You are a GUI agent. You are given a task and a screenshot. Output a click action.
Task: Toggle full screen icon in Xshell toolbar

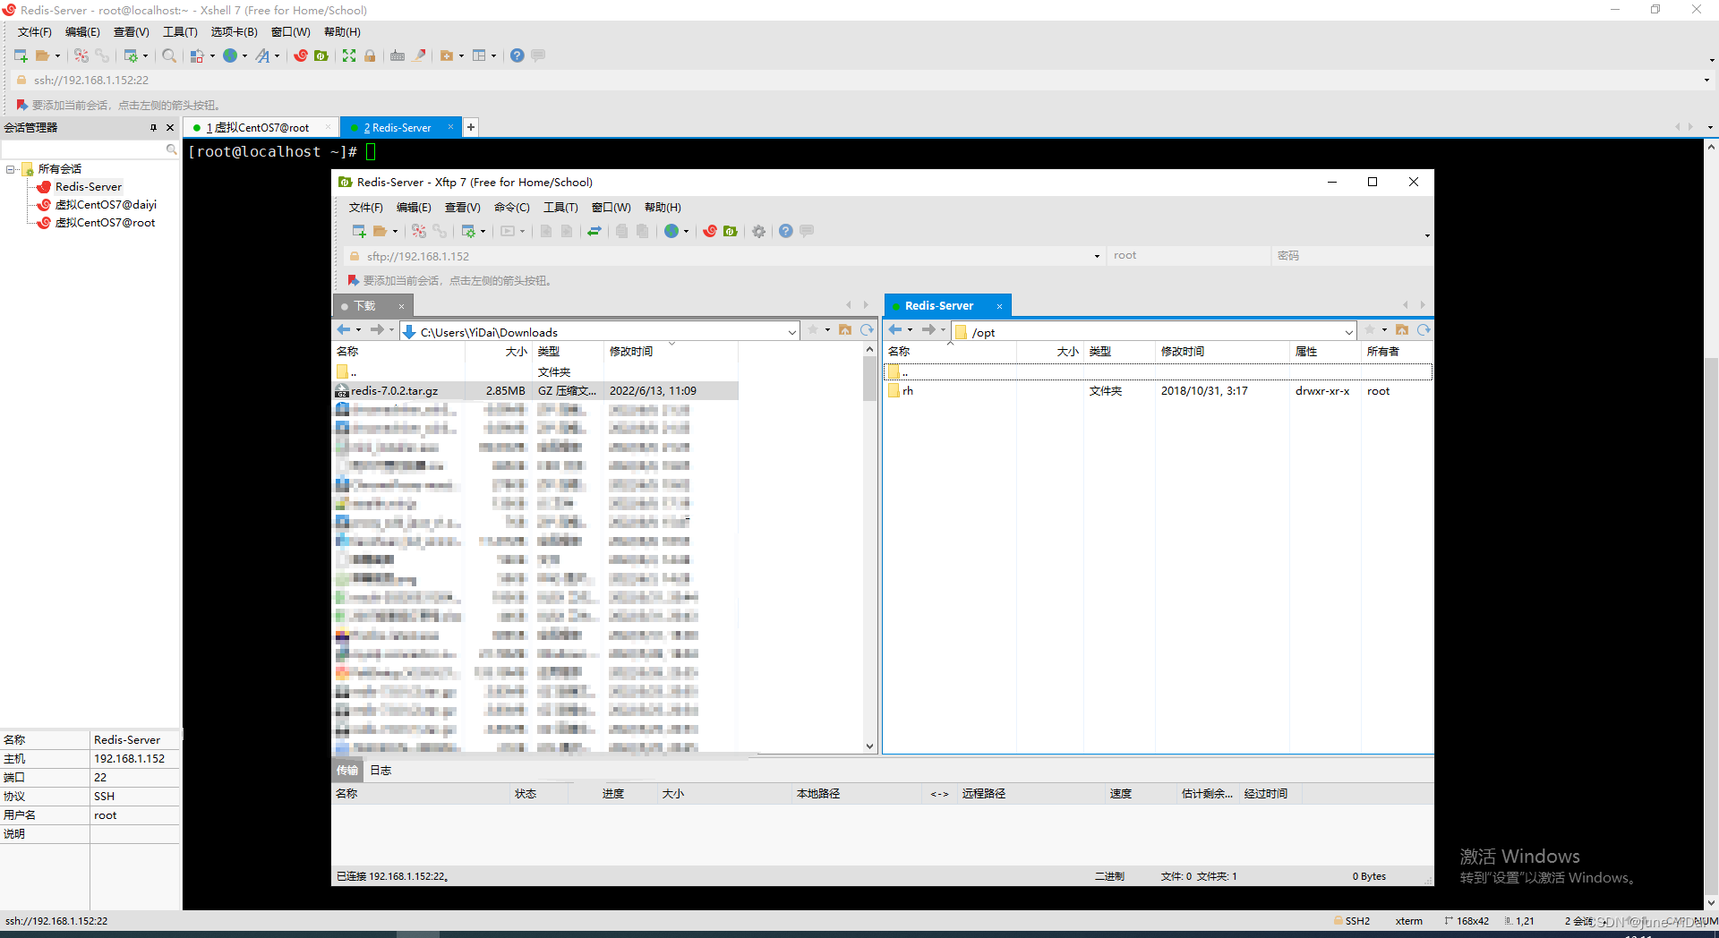tap(349, 55)
